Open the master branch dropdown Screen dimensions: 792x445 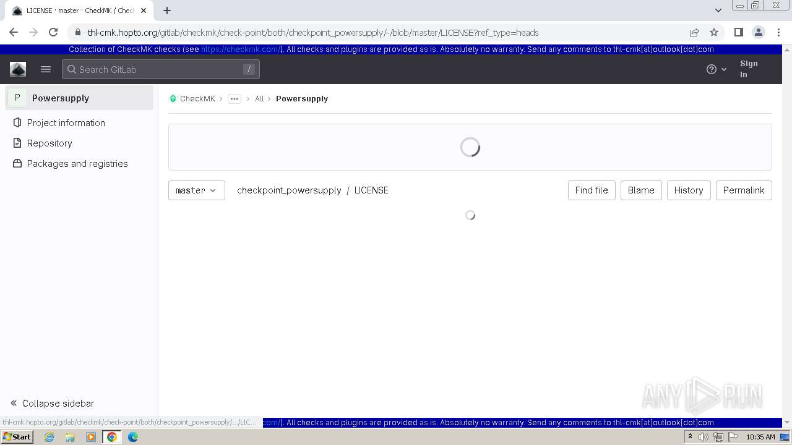click(196, 190)
